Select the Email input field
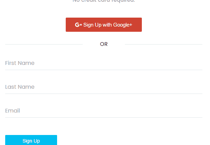The width and height of the screenshot is (210, 145). (x=104, y=111)
